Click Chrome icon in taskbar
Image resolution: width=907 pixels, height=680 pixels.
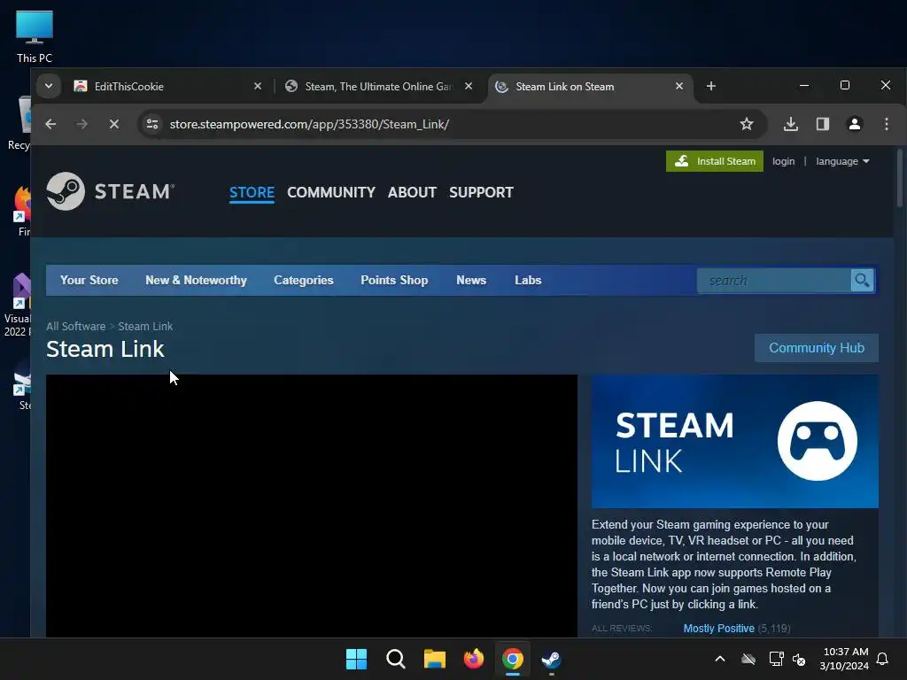tap(513, 659)
